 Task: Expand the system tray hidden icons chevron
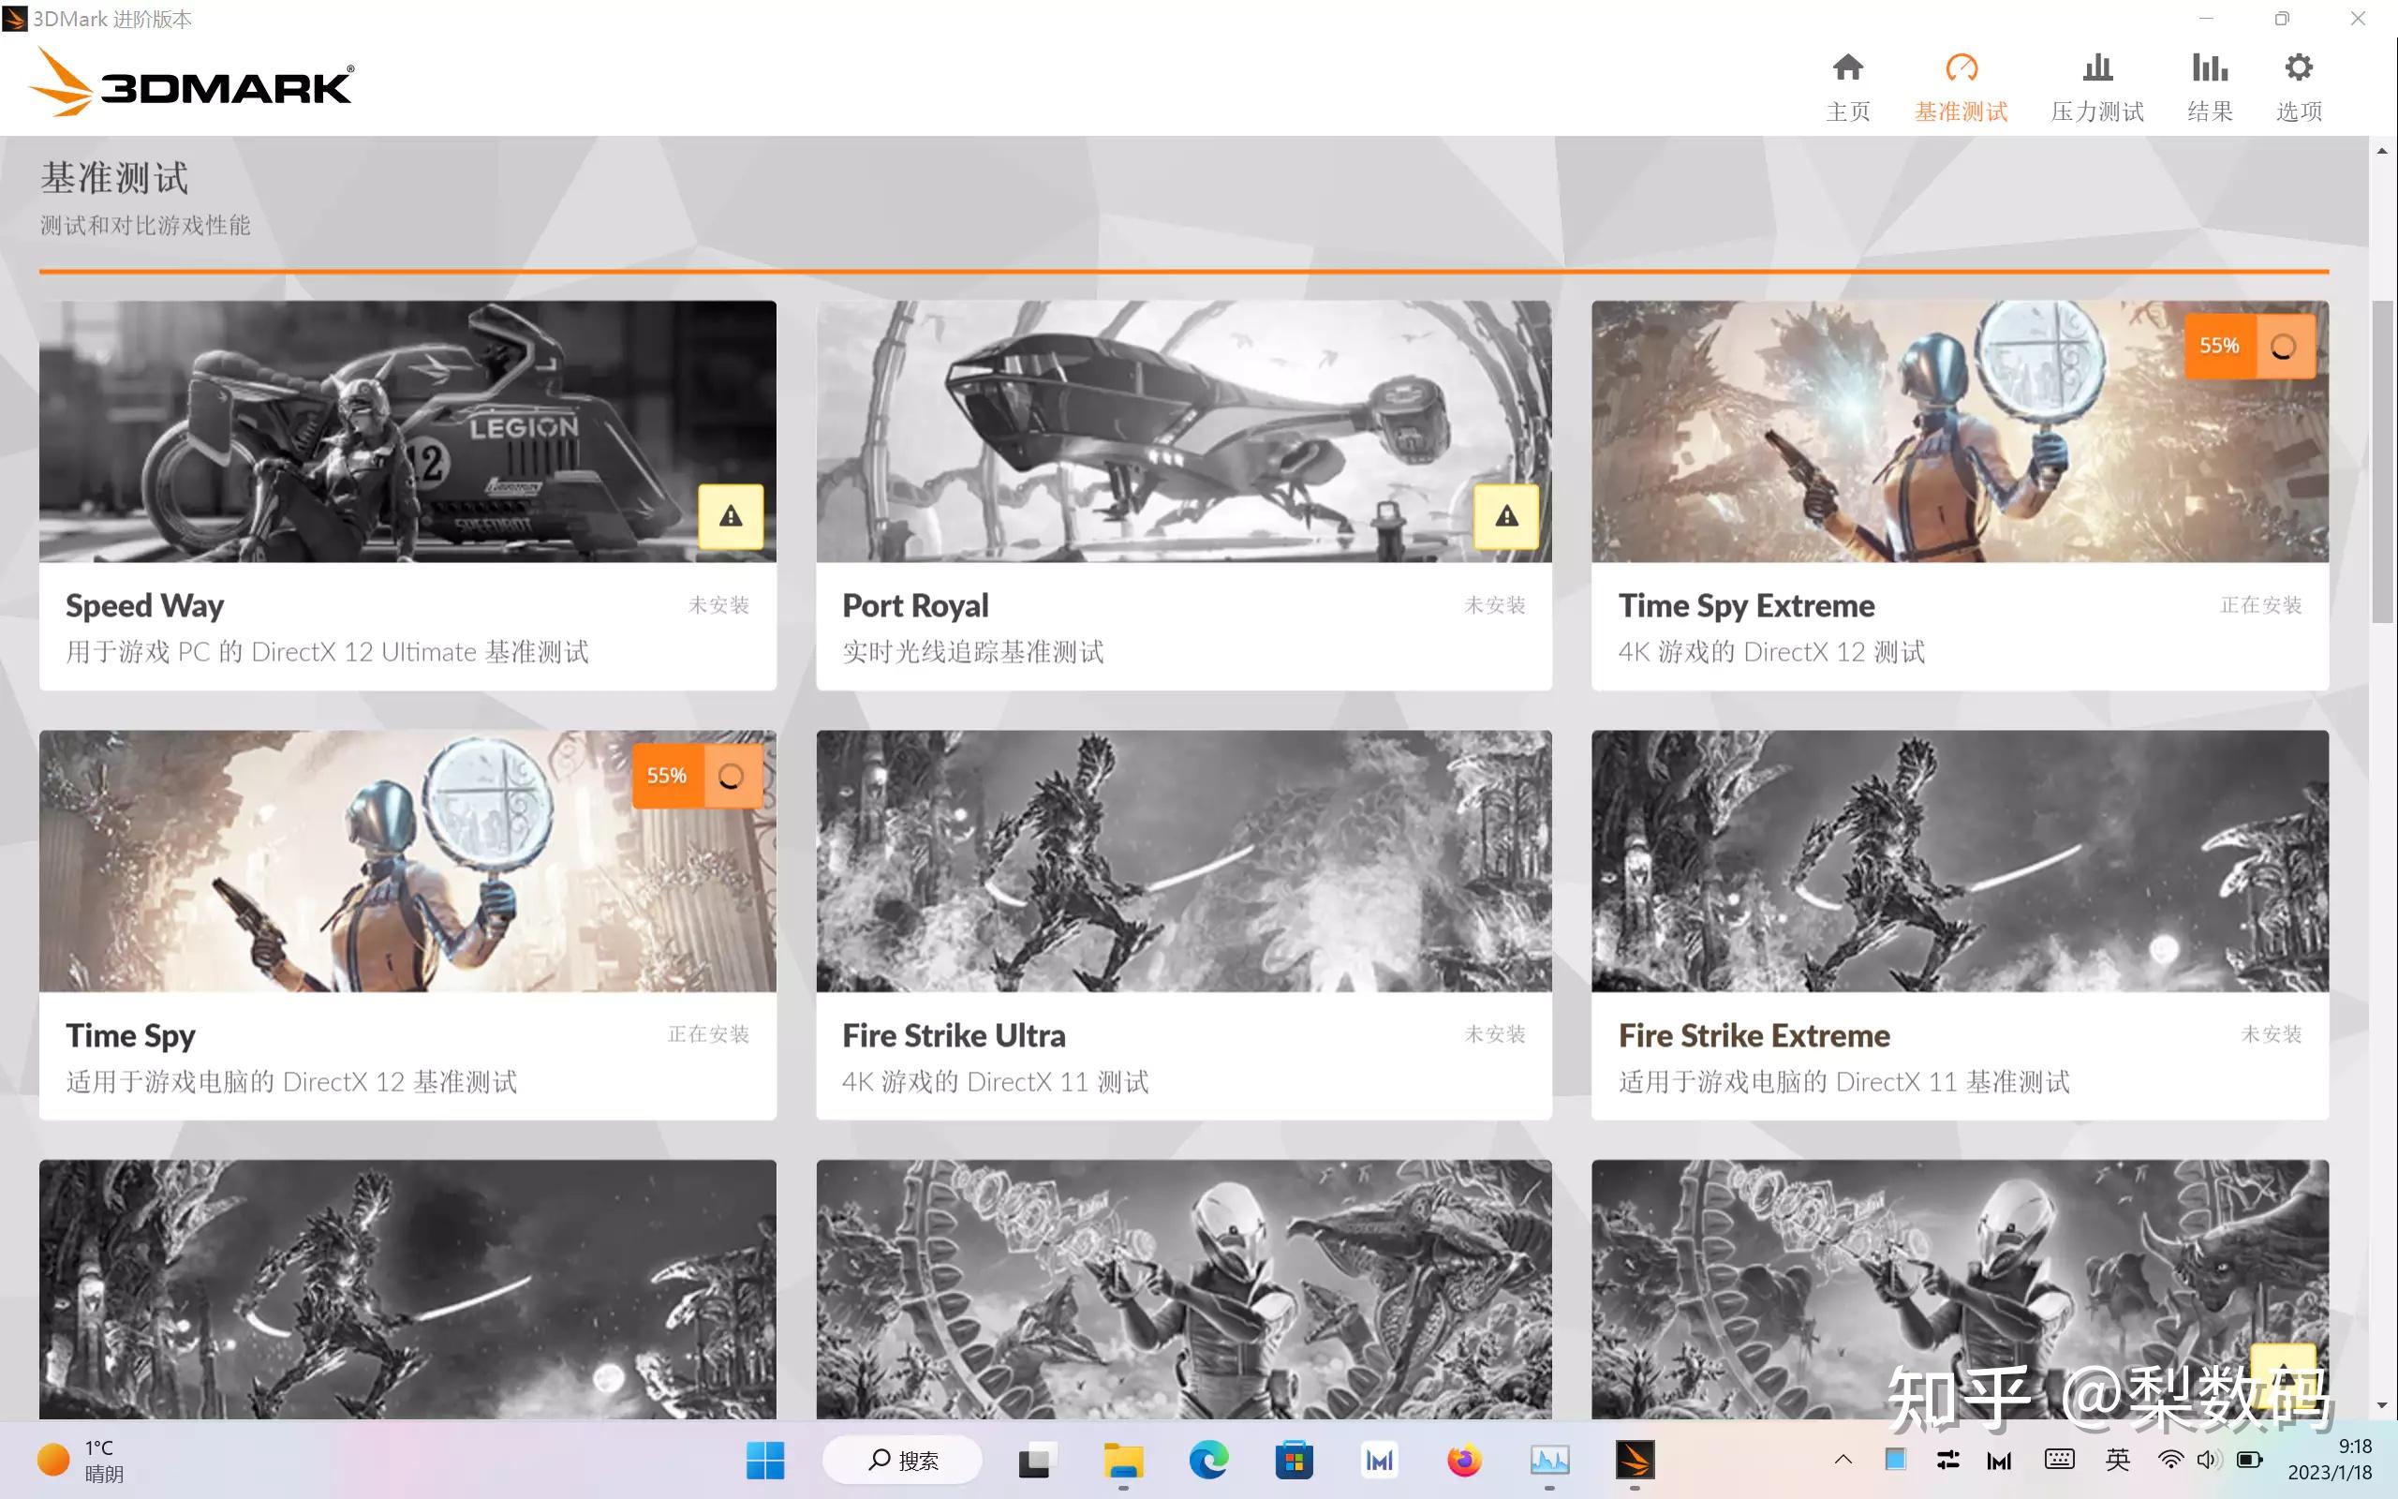(x=1843, y=1460)
